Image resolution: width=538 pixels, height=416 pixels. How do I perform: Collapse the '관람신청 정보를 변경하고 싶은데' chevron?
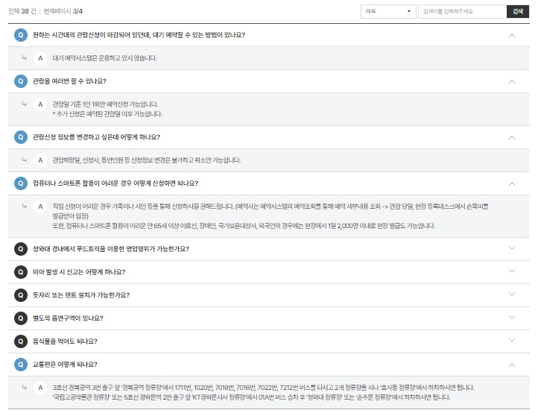click(512, 138)
